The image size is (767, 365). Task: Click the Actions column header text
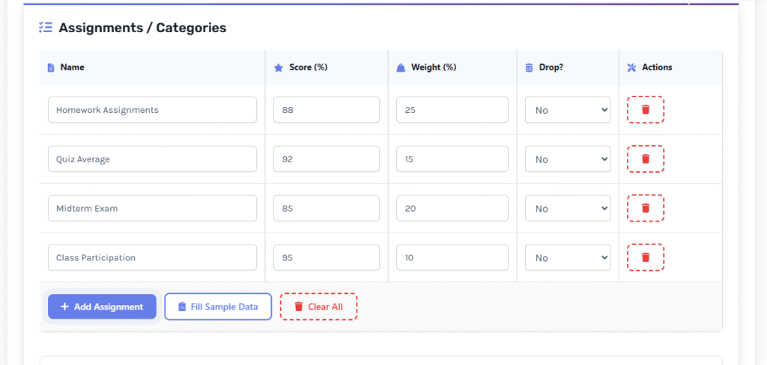point(657,67)
